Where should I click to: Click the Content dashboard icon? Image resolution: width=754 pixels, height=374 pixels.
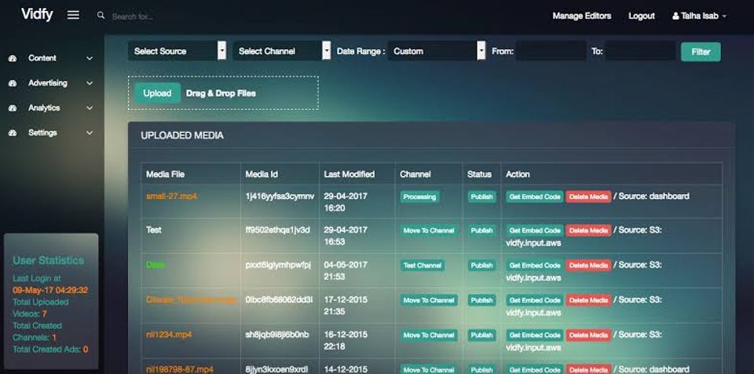pos(13,58)
